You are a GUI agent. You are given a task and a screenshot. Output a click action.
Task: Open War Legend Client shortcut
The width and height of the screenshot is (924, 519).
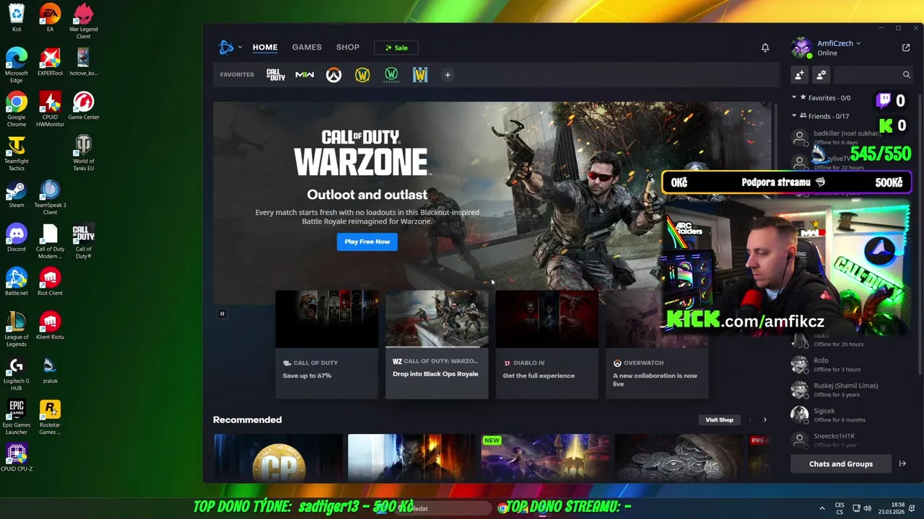coord(84,22)
